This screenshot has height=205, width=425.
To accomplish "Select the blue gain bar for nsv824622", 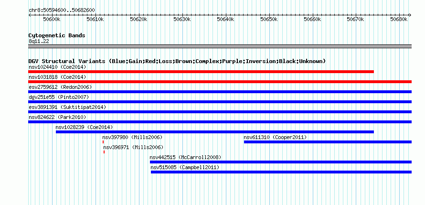I will [x=220, y=122].
